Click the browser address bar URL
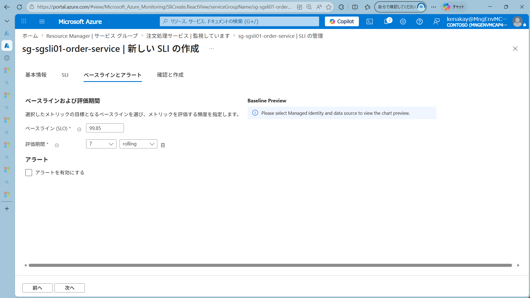Viewport: 530px width, 298px height. [164, 7]
